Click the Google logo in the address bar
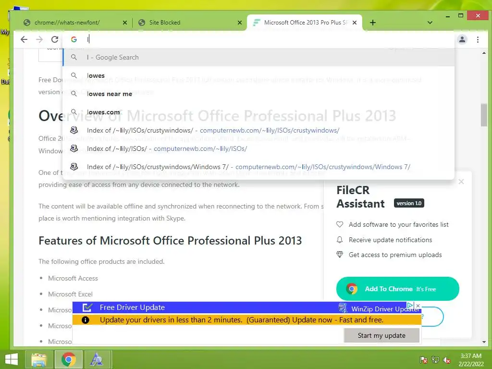This screenshot has width=492, height=369. point(74,39)
